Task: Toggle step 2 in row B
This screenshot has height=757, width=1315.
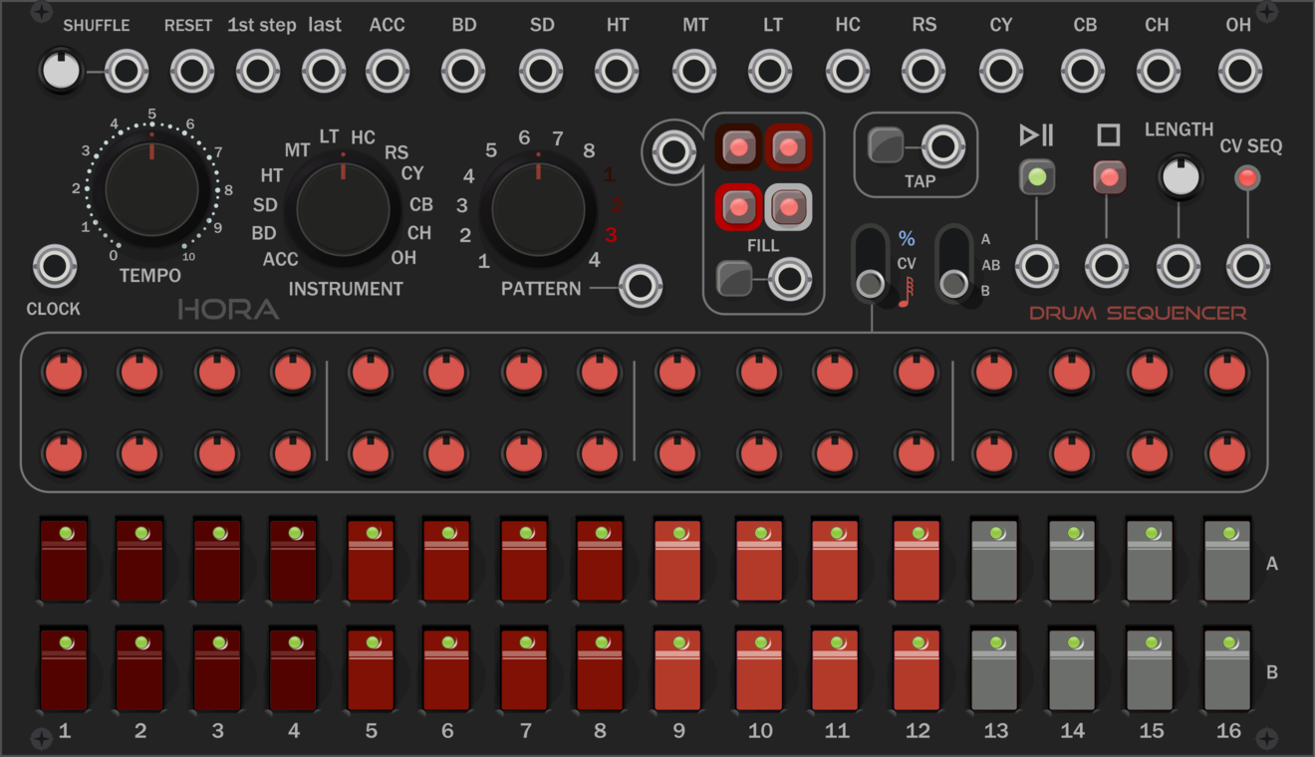Action: 139,669
